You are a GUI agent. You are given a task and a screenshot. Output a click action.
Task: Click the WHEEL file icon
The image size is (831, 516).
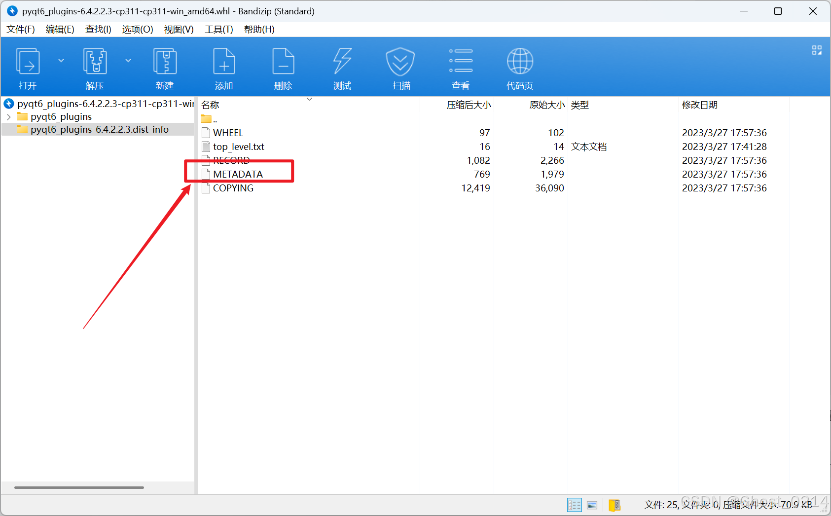point(206,133)
